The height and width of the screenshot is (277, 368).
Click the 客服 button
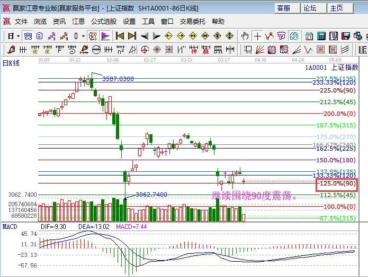click(x=288, y=8)
